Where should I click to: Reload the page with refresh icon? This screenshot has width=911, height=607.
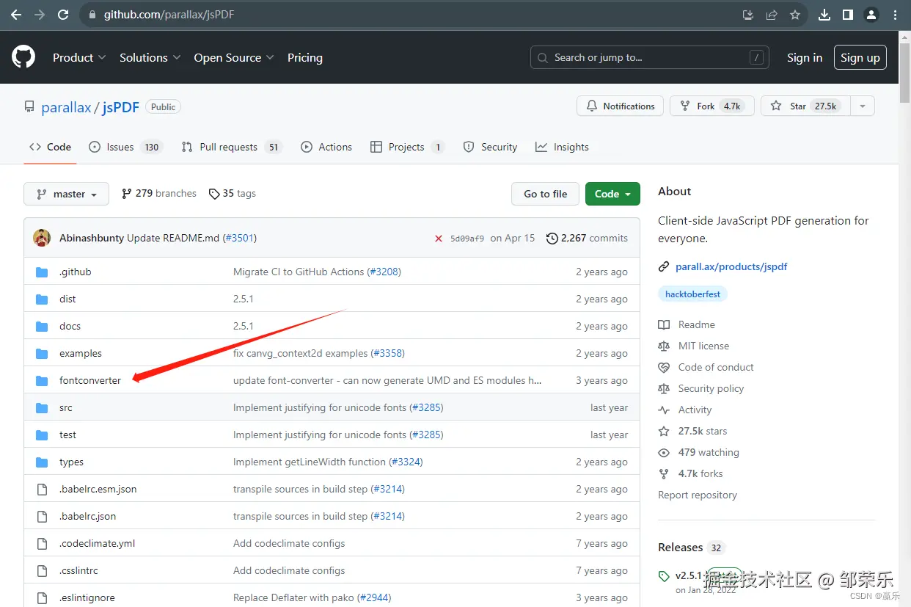pos(63,15)
